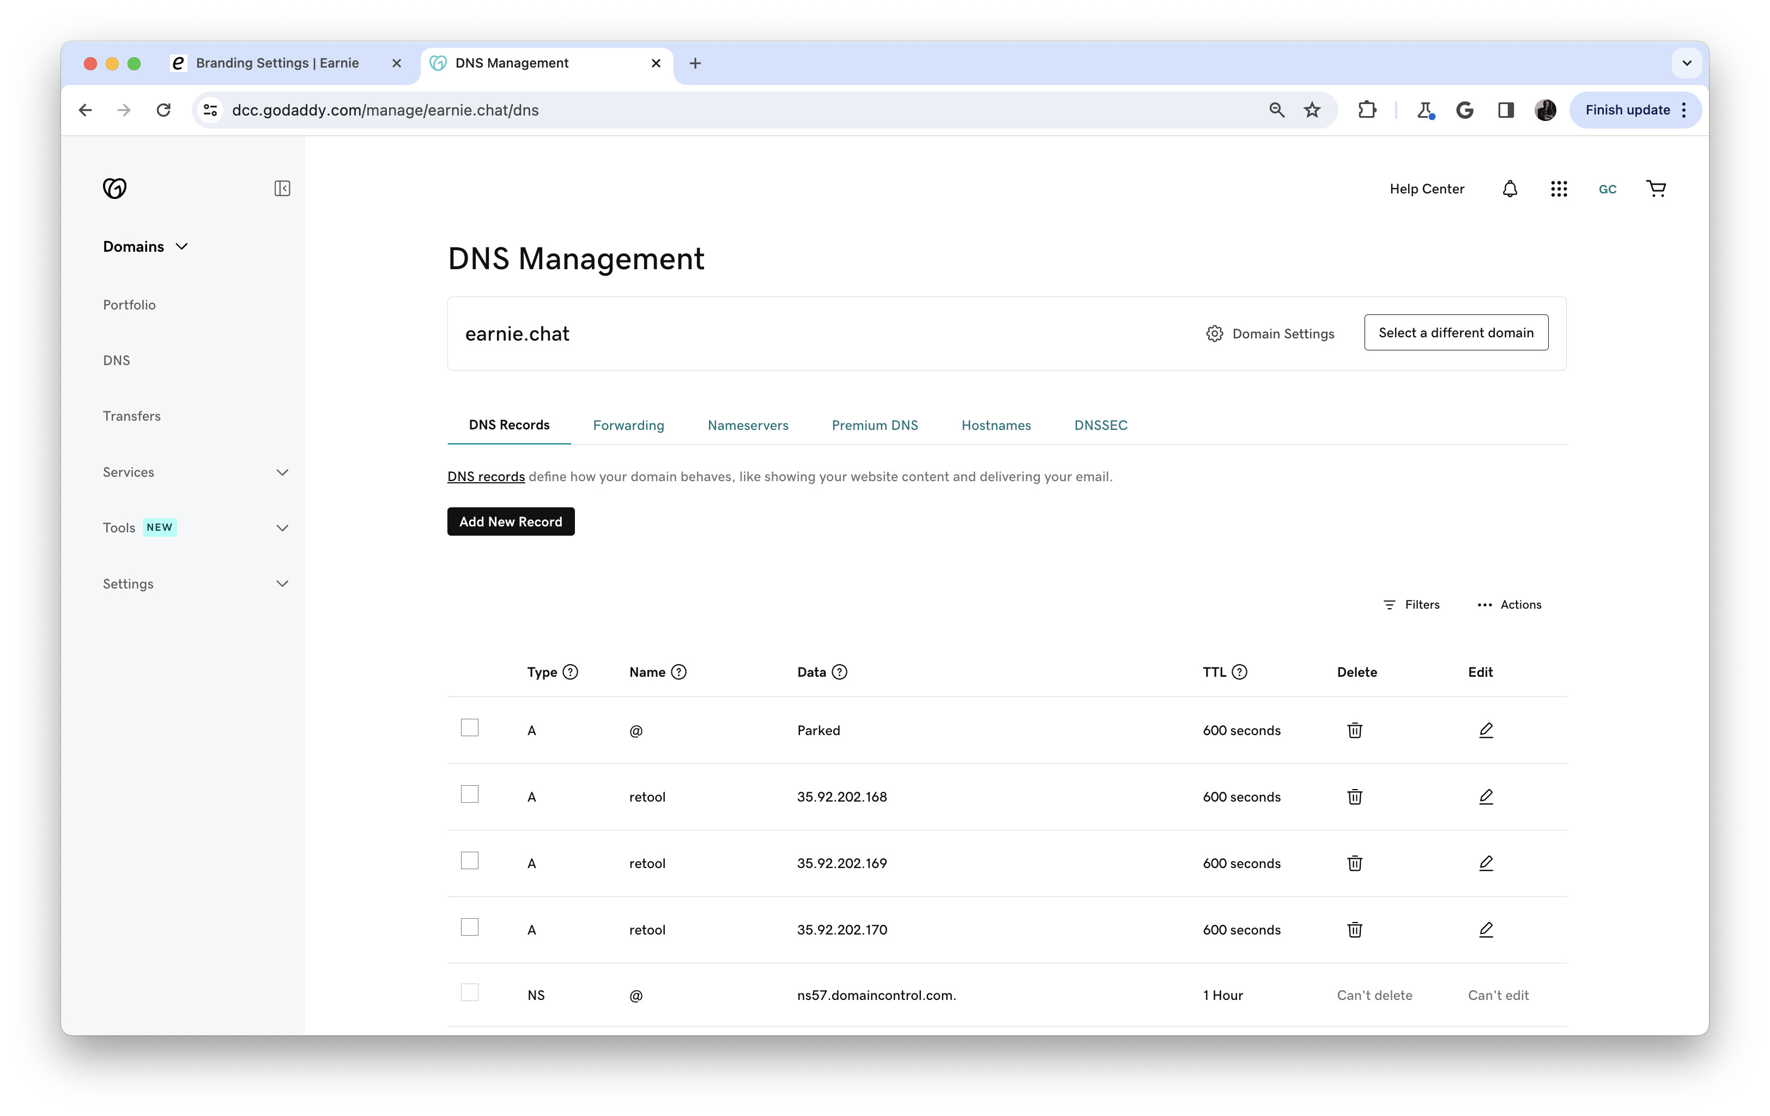1770x1116 pixels.
Task: Click the TTL column help icon
Action: pos(1239,672)
